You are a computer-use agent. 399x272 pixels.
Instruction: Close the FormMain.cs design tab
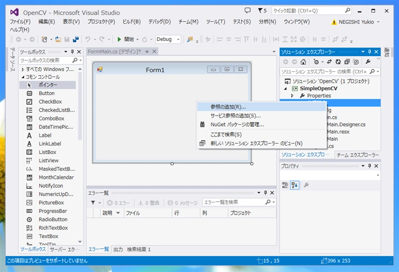point(154,51)
